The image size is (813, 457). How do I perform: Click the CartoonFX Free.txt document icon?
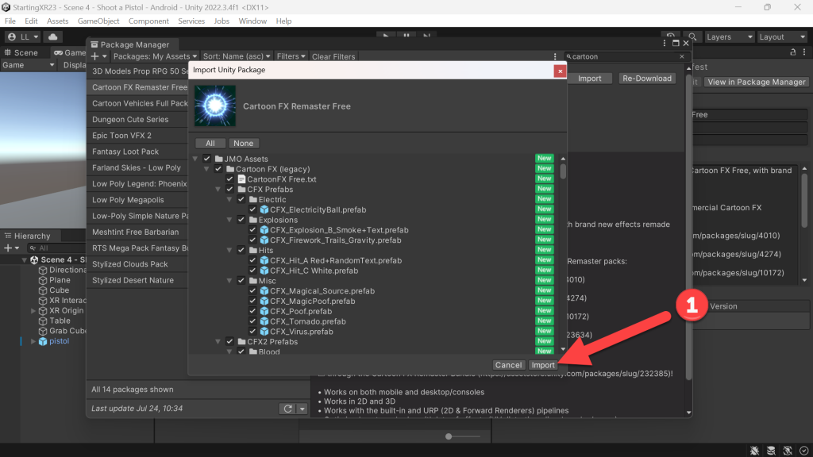(241, 179)
